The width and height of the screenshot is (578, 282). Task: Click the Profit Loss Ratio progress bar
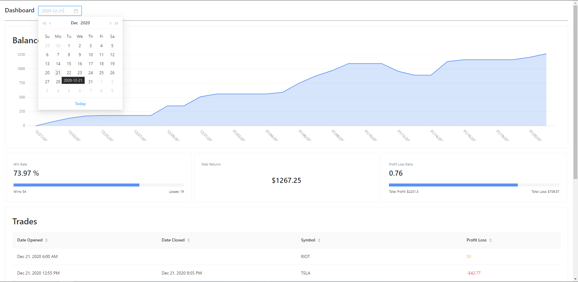(474, 185)
